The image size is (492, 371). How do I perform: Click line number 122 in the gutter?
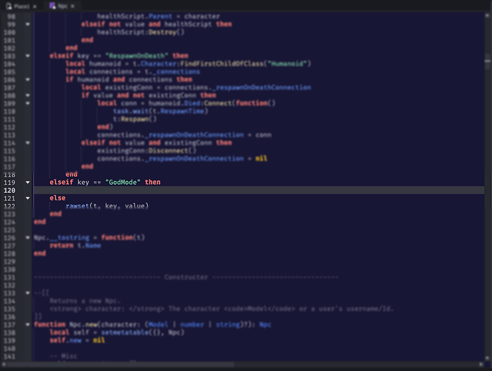point(10,206)
